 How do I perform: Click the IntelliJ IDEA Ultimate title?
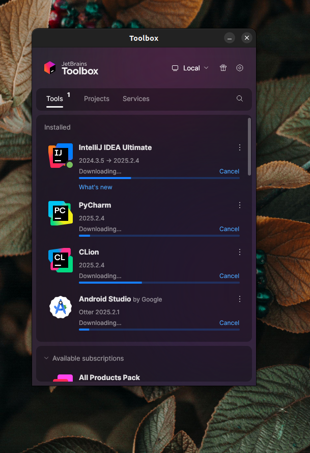click(116, 147)
